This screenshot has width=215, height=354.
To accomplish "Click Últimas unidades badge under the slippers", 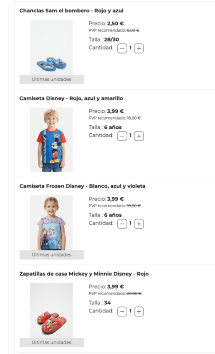I will [52, 343].
